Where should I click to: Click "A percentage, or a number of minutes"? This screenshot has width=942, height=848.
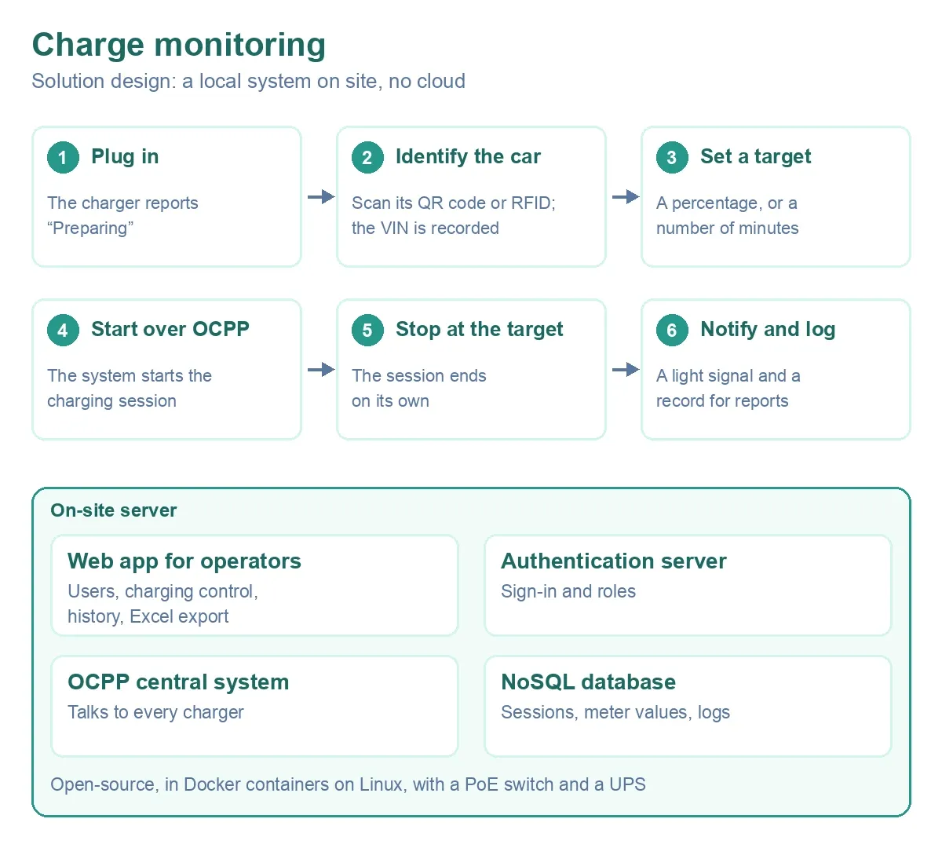click(x=728, y=215)
